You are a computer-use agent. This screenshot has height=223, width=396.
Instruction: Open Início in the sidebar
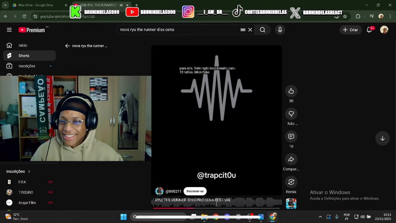[29, 46]
